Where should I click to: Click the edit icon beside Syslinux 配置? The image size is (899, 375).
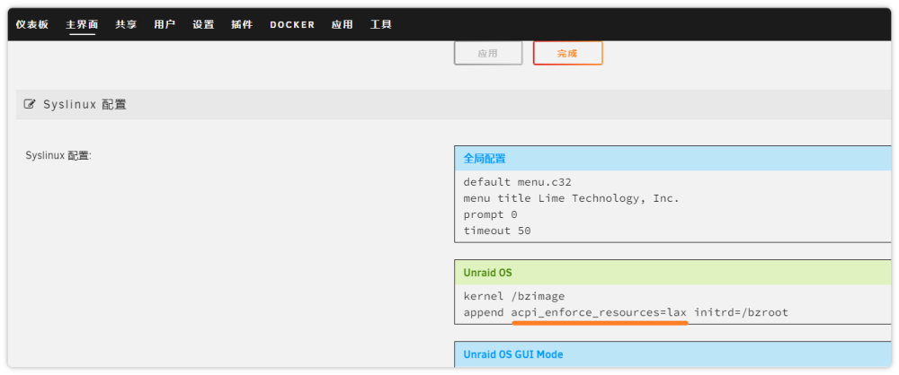point(30,104)
